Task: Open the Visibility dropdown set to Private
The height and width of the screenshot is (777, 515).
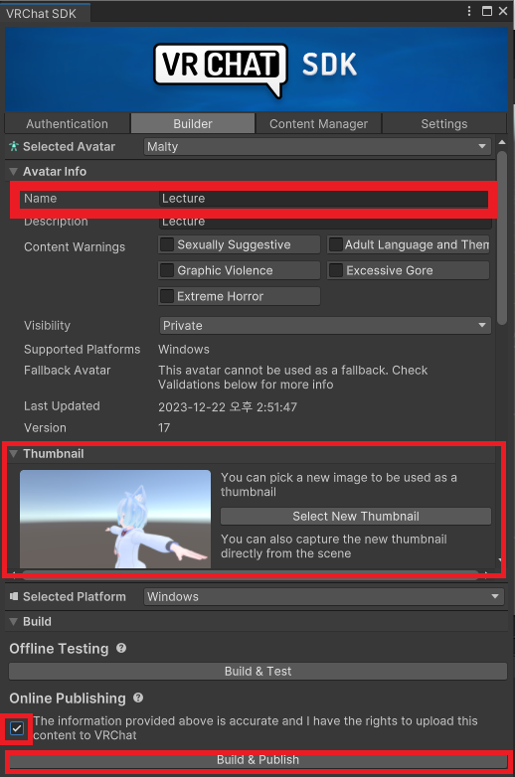Action: (x=325, y=326)
